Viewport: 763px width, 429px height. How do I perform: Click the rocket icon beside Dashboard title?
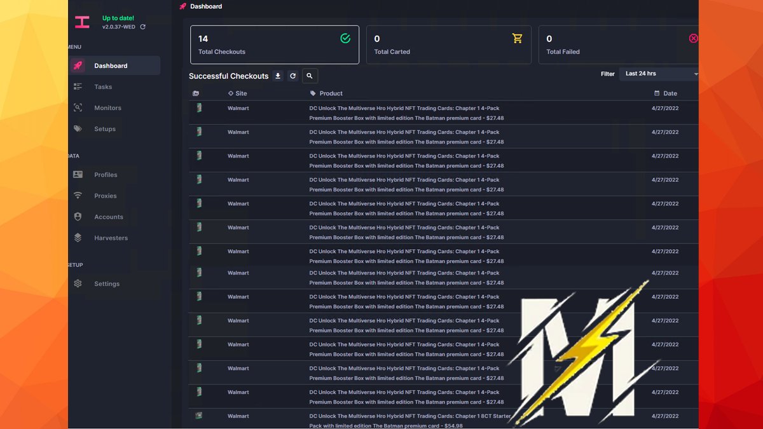tap(183, 6)
